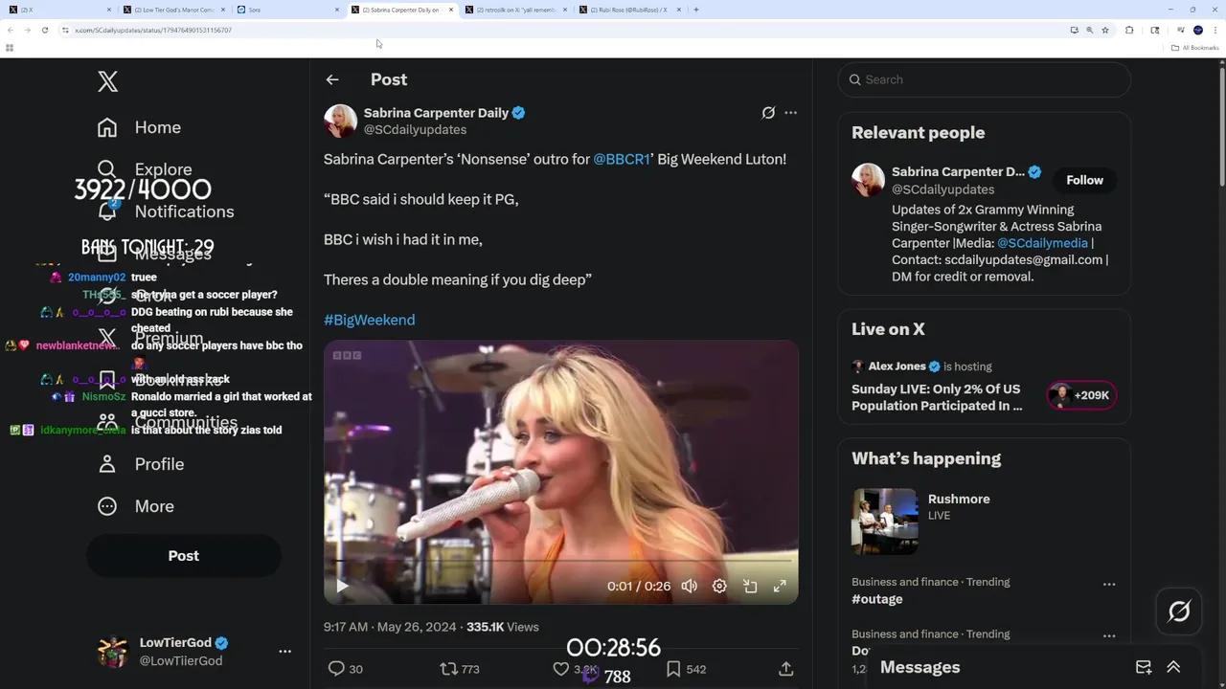Screen dimensions: 1226x689
Task: Enter fullscreen on the video player
Action: (780, 586)
